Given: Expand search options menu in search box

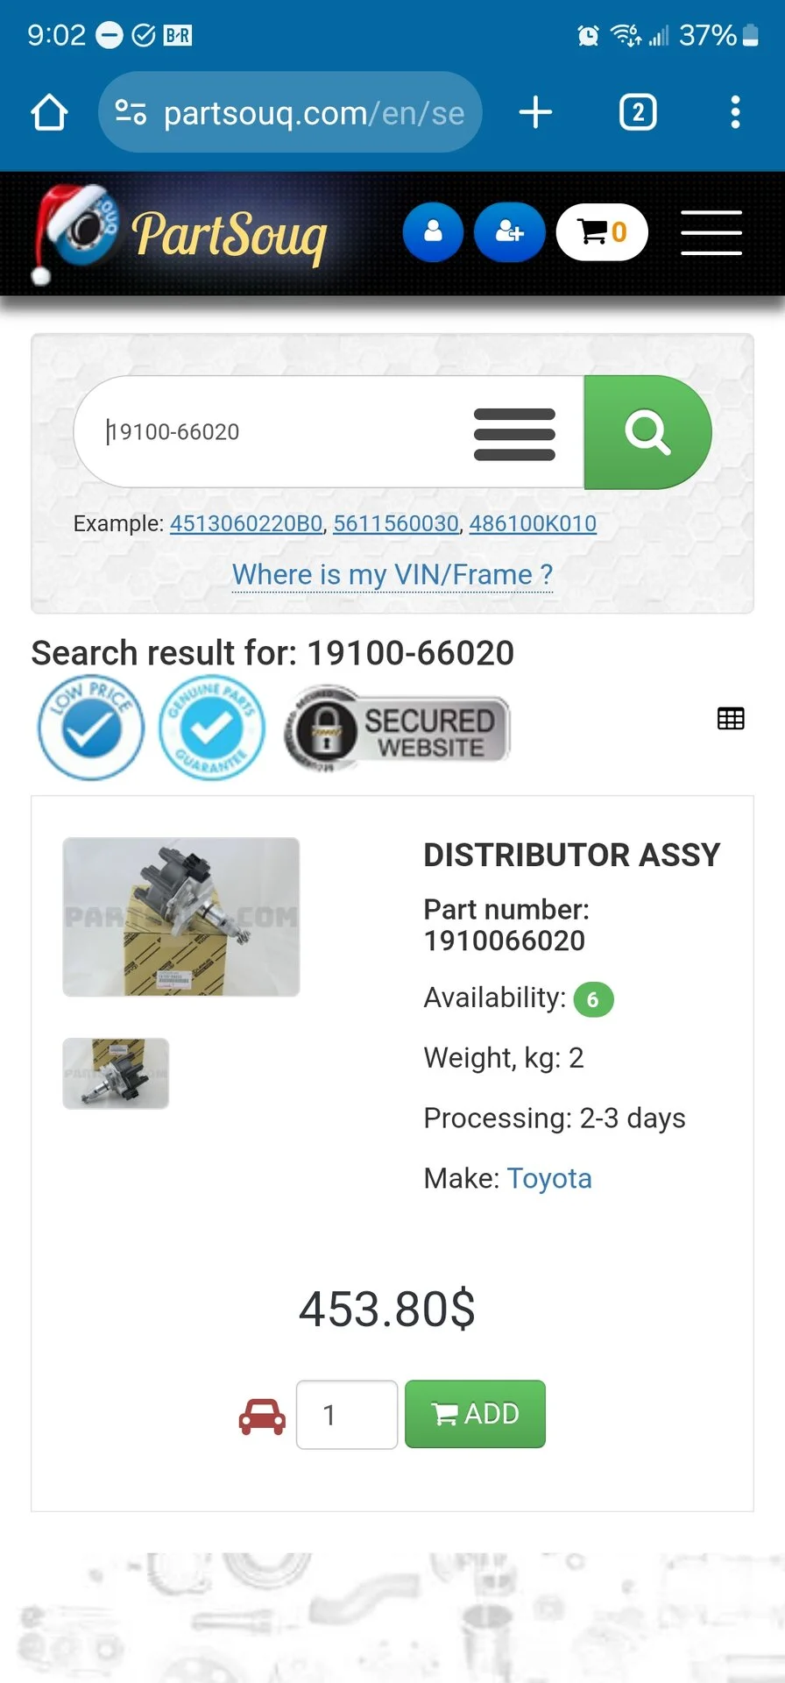Looking at the screenshot, I should pyautogui.click(x=514, y=434).
